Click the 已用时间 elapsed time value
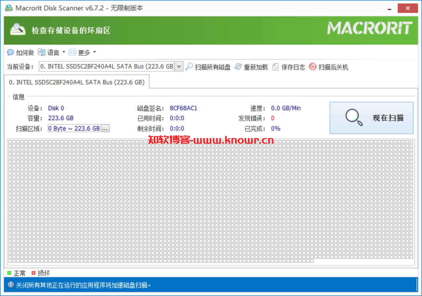Image resolution: width=422 pixels, height=296 pixels. point(177,118)
